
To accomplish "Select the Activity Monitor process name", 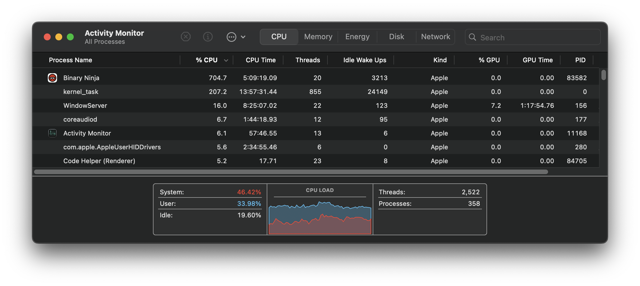I will (x=87, y=133).
